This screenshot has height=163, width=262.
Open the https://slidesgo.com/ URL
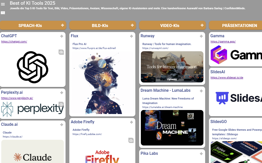coord(224,138)
